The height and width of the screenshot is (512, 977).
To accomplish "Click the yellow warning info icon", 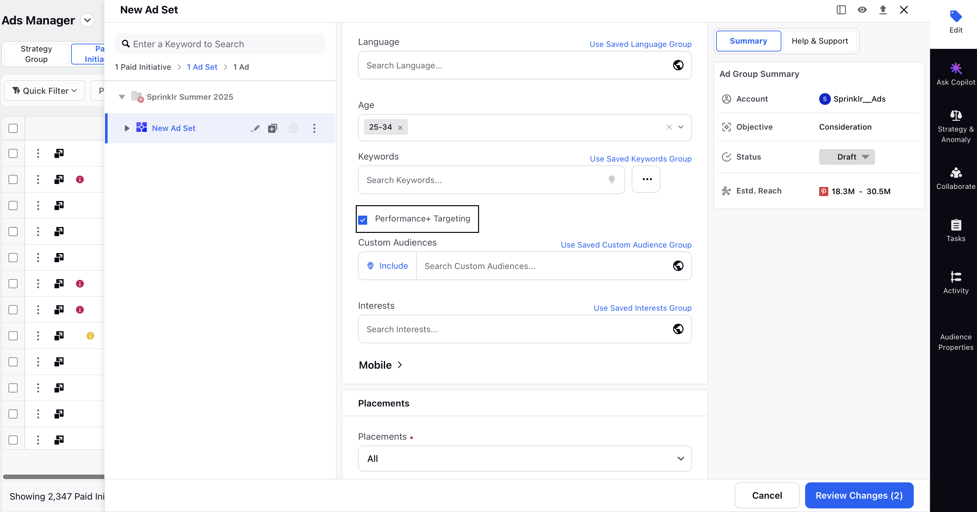I will coord(90,336).
